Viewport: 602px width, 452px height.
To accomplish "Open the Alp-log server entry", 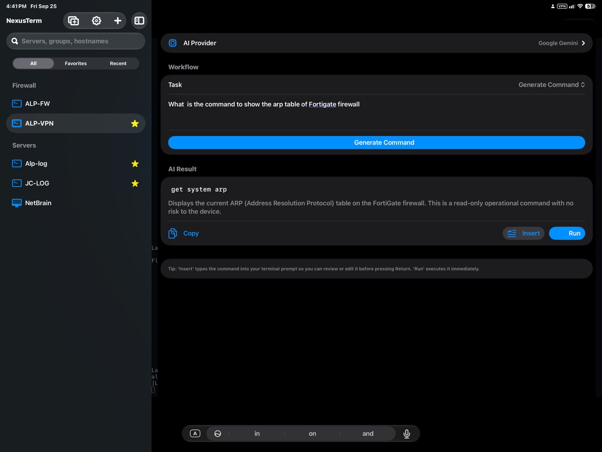I will pyautogui.click(x=76, y=164).
